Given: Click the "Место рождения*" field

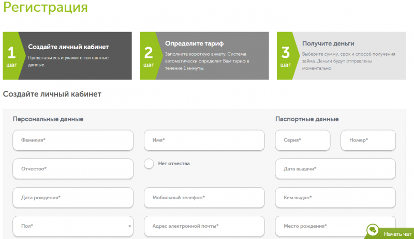Looking at the screenshot, I should 335,226.
